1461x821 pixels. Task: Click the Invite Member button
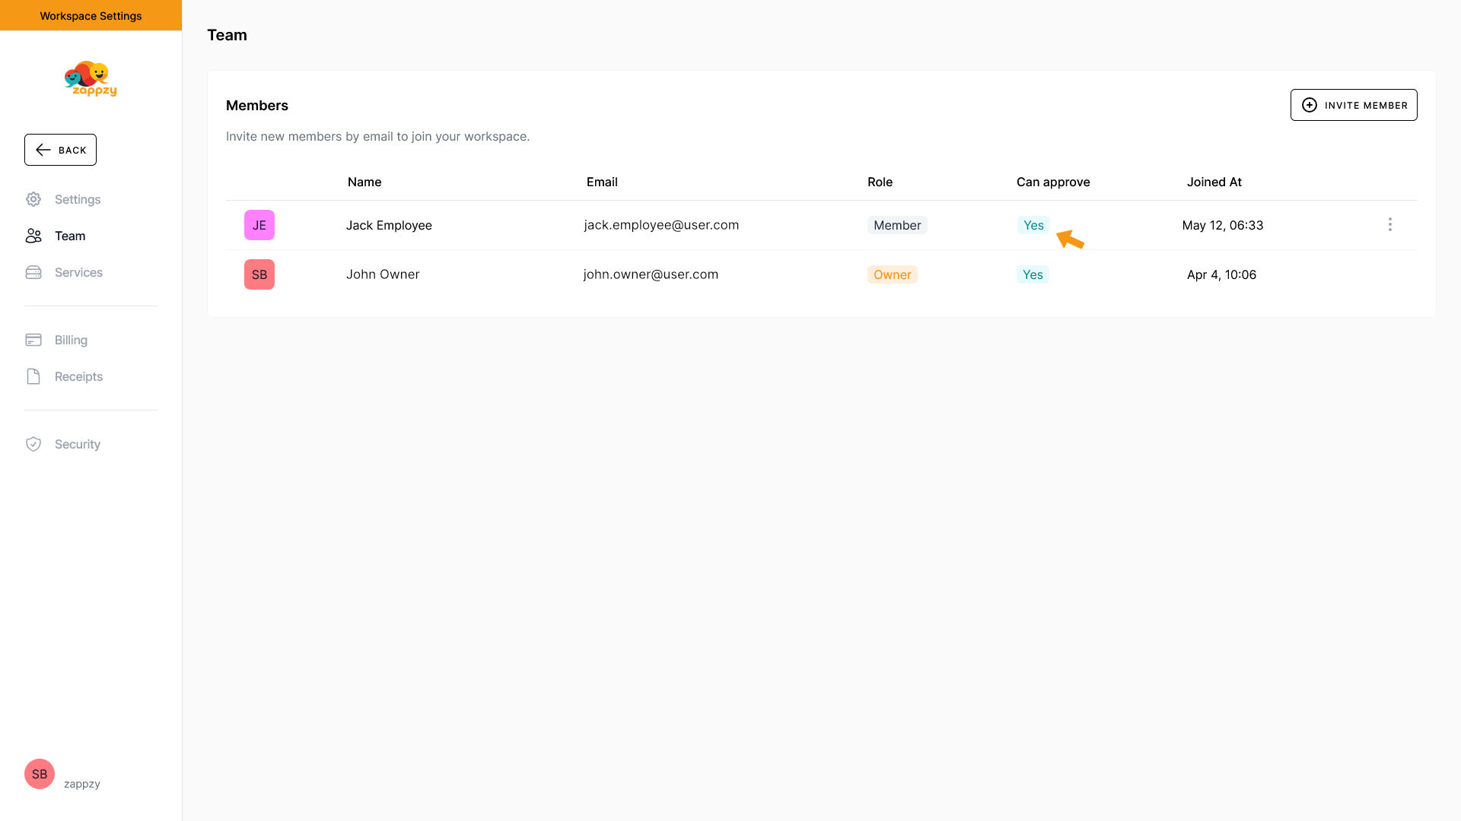[1354, 105]
